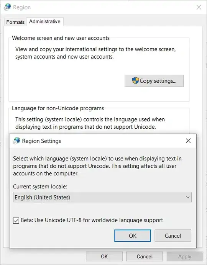Click the Copy settings... button
207x265 pixels.
pos(154,81)
